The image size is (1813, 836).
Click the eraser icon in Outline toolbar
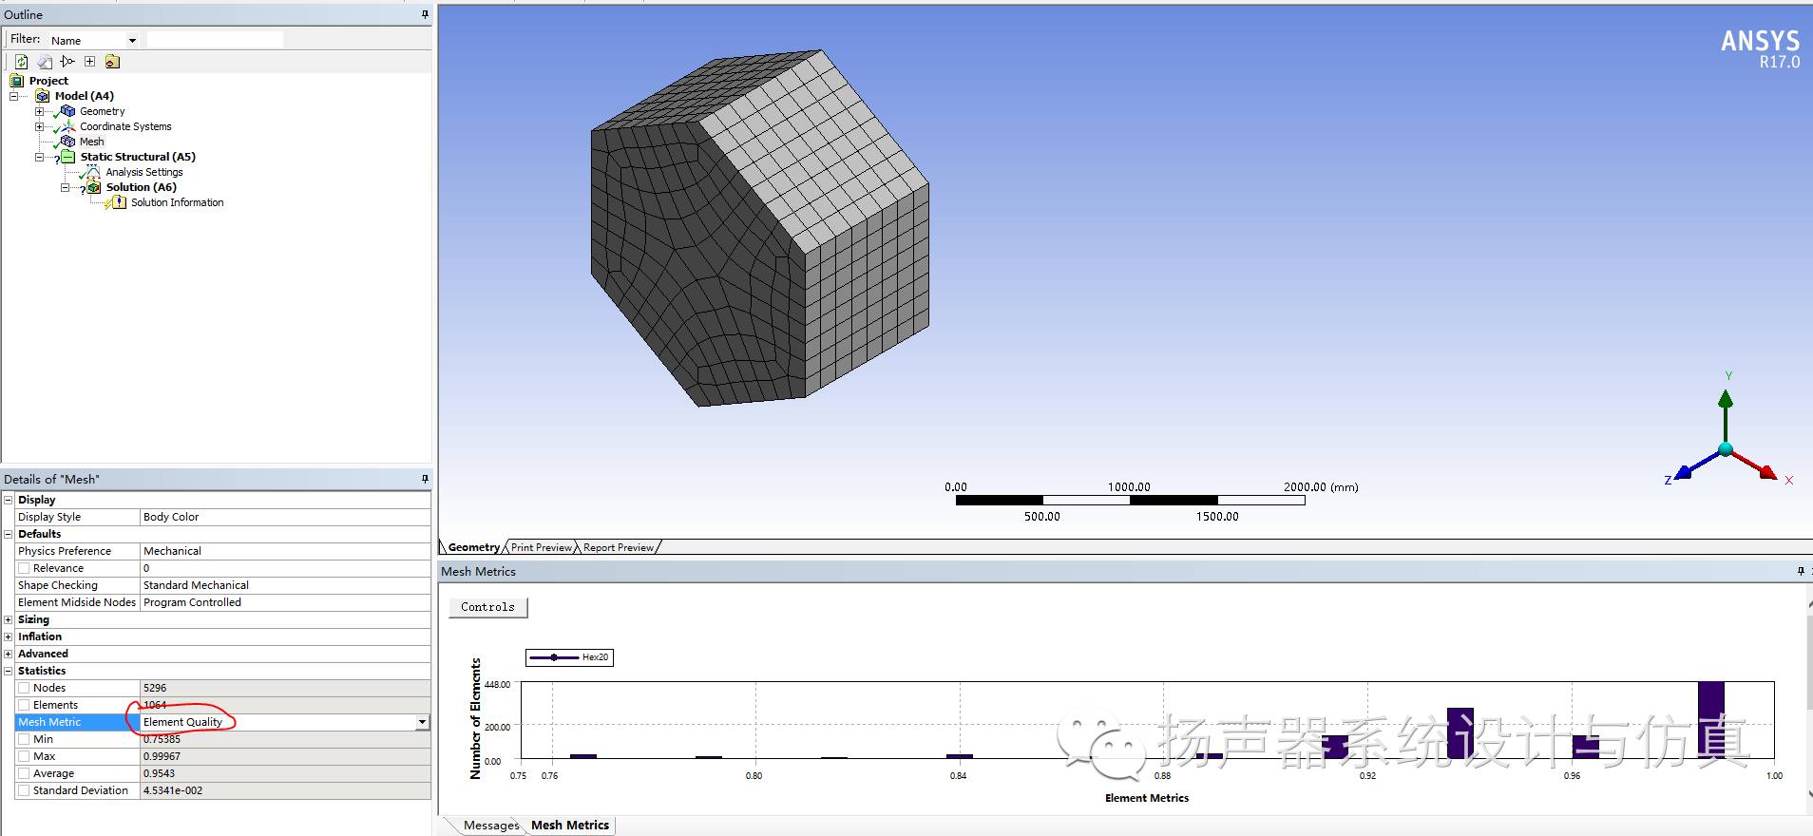tap(44, 62)
